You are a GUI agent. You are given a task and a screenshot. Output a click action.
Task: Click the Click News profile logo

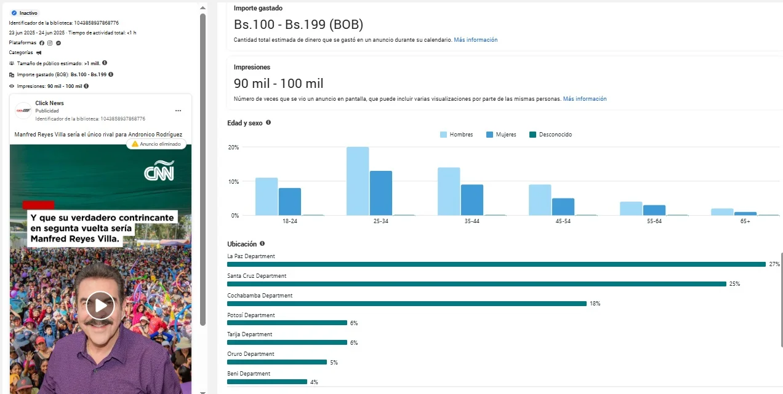pos(23,111)
